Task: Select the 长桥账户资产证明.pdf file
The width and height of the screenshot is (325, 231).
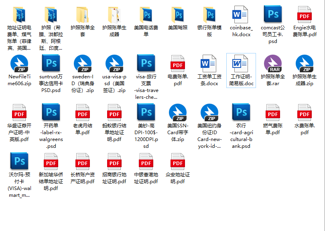Action: tap(83, 162)
